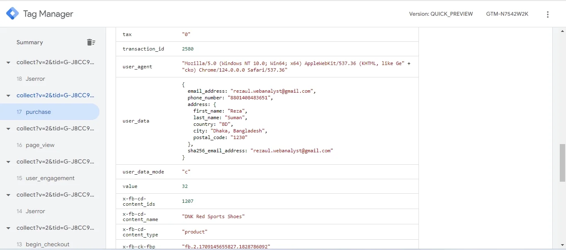Collapse the collect group above 13 begin_checkout

pos(8,228)
